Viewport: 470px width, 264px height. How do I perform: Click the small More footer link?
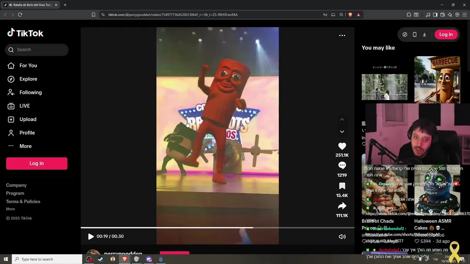[x=10, y=209]
